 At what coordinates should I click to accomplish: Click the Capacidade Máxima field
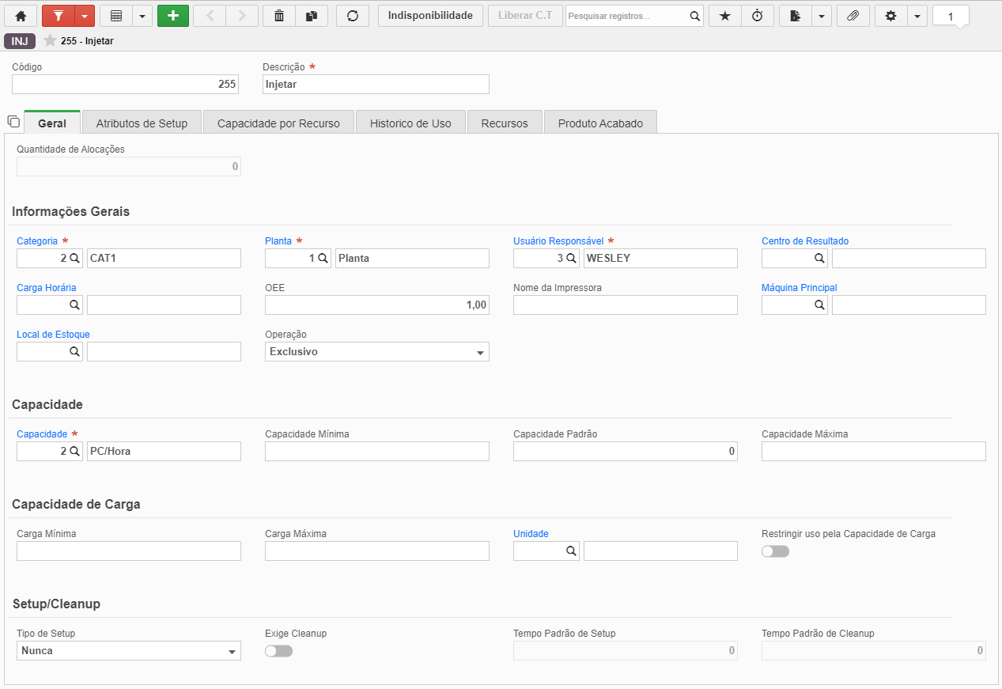tap(874, 451)
